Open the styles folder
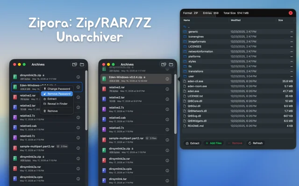Image resolution: width=299 pixels, height=186 pixels. pos(238,61)
